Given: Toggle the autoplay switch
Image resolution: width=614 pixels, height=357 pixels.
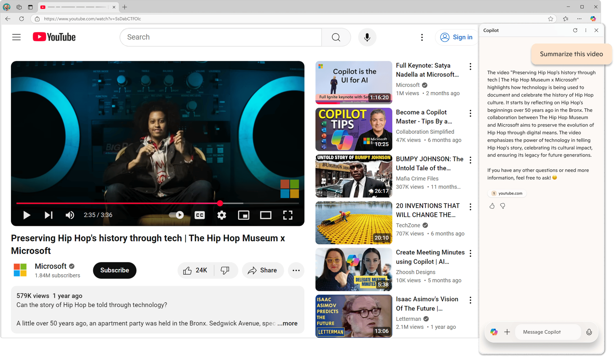Looking at the screenshot, I should (x=176, y=215).
